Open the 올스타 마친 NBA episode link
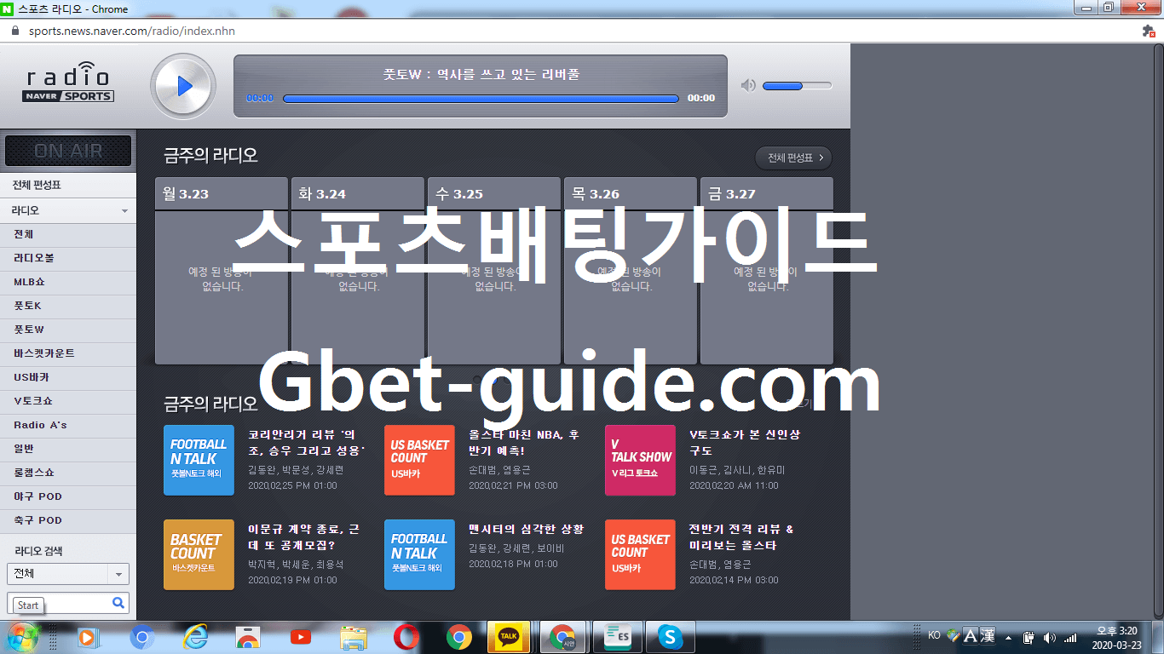Viewport: 1164px width, 654px height. click(523, 442)
